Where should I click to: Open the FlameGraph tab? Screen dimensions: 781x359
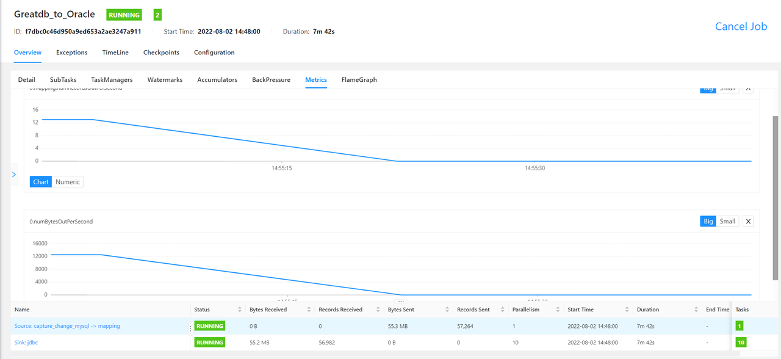point(359,80)
